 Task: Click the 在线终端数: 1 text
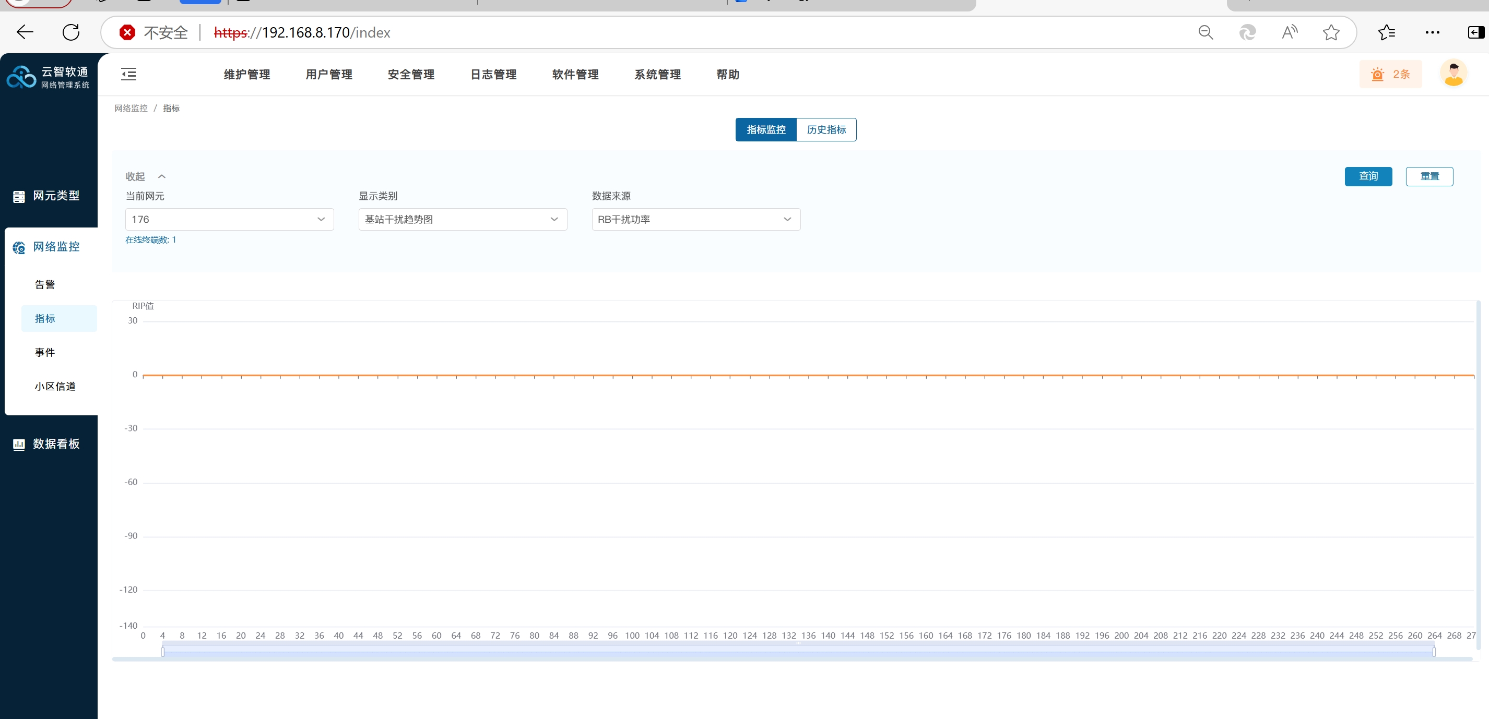pos(150,239)
